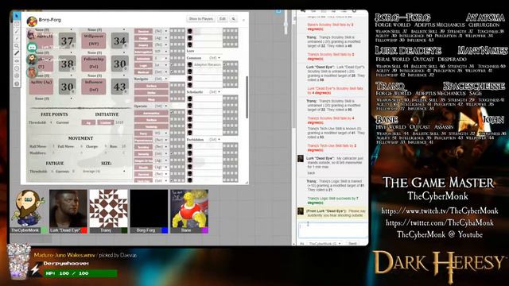Roll the Influence (Inf) characteristic button
This screenshot has width=509, height=286.
(94, 87)
